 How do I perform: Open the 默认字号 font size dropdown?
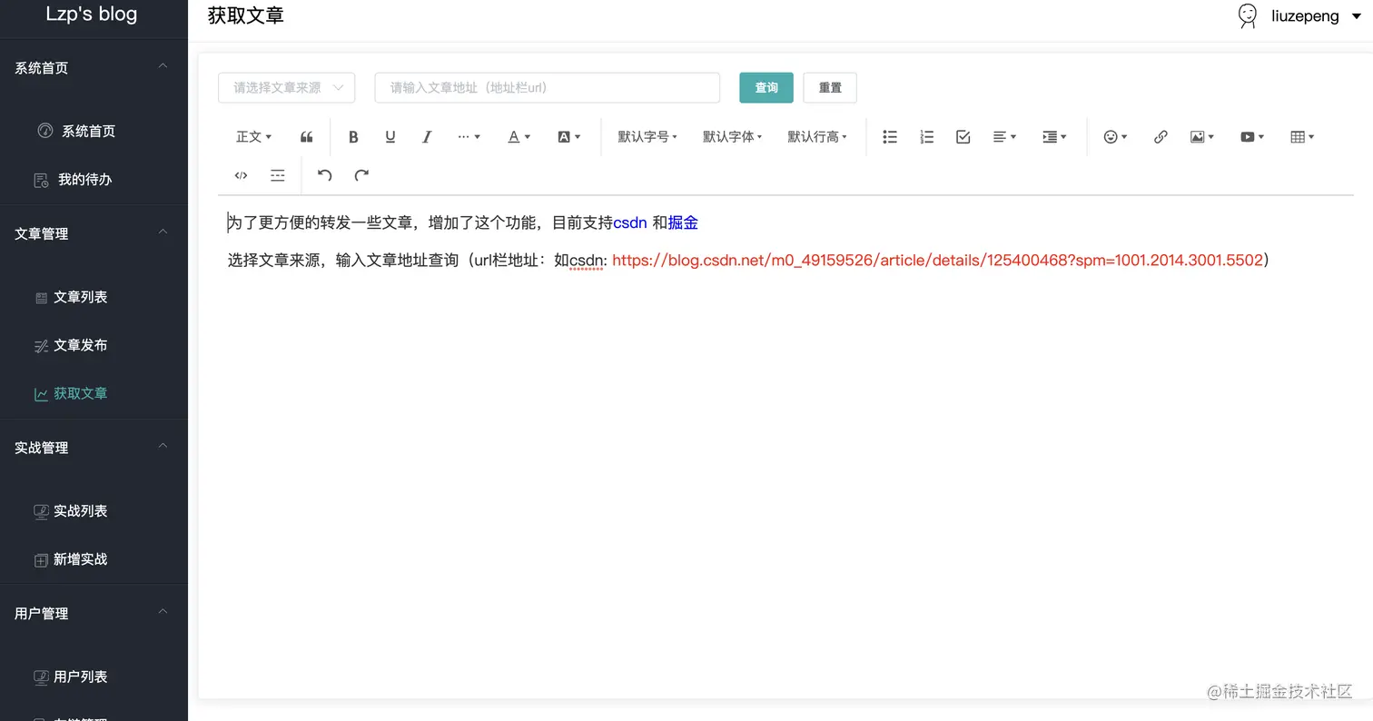(647, 137)
